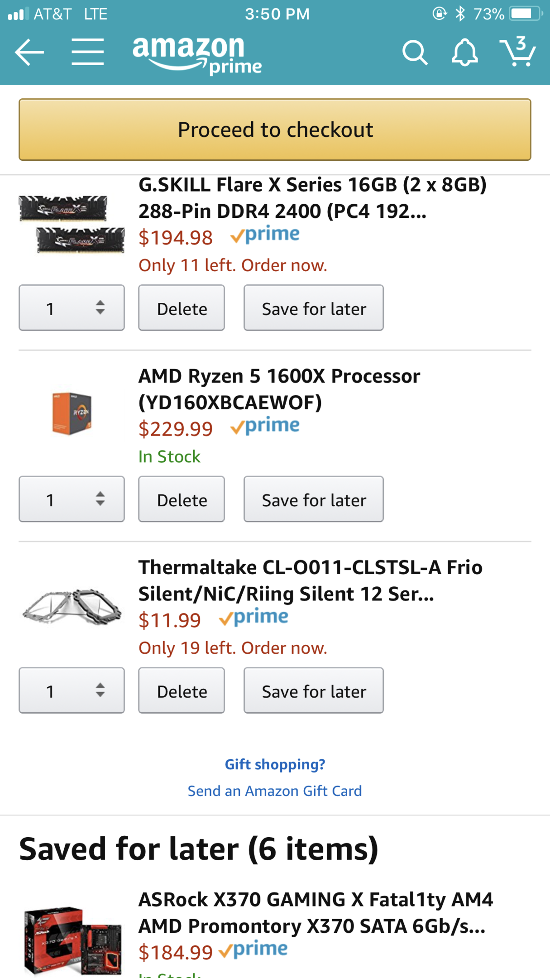Open ASRock X370 Gaming X motherboard title
The height and width of the screenshot is (978, 550).
coord(316,912)
